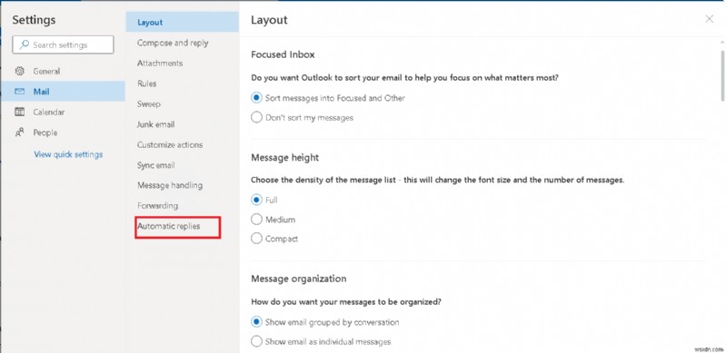Click the General gear icon
Image resolution: width=727 pixels, height=353 pixels.
tap(19, 72)
